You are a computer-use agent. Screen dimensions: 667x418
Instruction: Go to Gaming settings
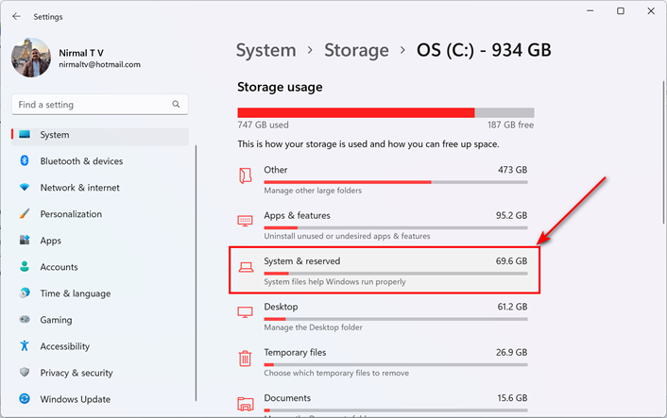pyautogui.click(x=100, y=320)
